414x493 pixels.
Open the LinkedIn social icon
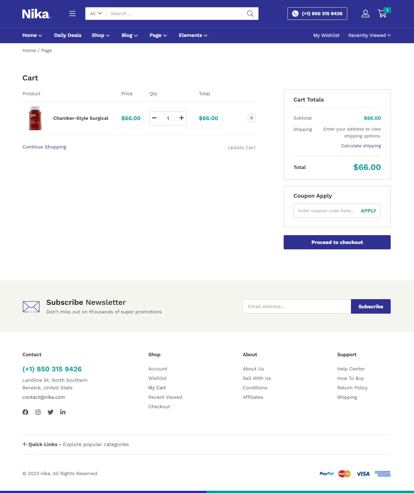click(63, 412)
